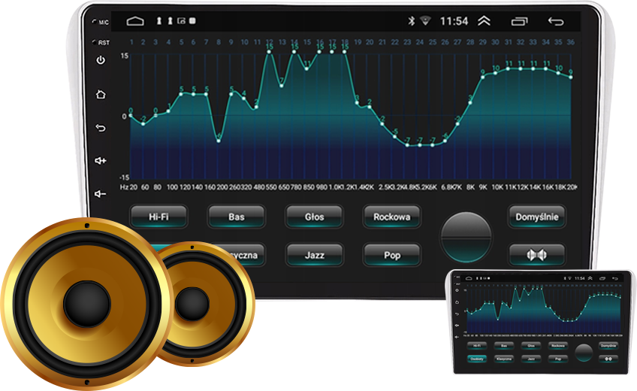The image size is (637, 391).
Task: Select the Głos equalizer preset
Action: (315, 217)
